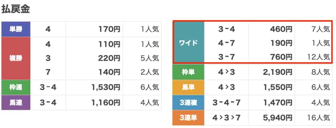The height and width of the screenshot is (128, 336).
Task: Select the green 枠単 label
Action: pos(188,72)
